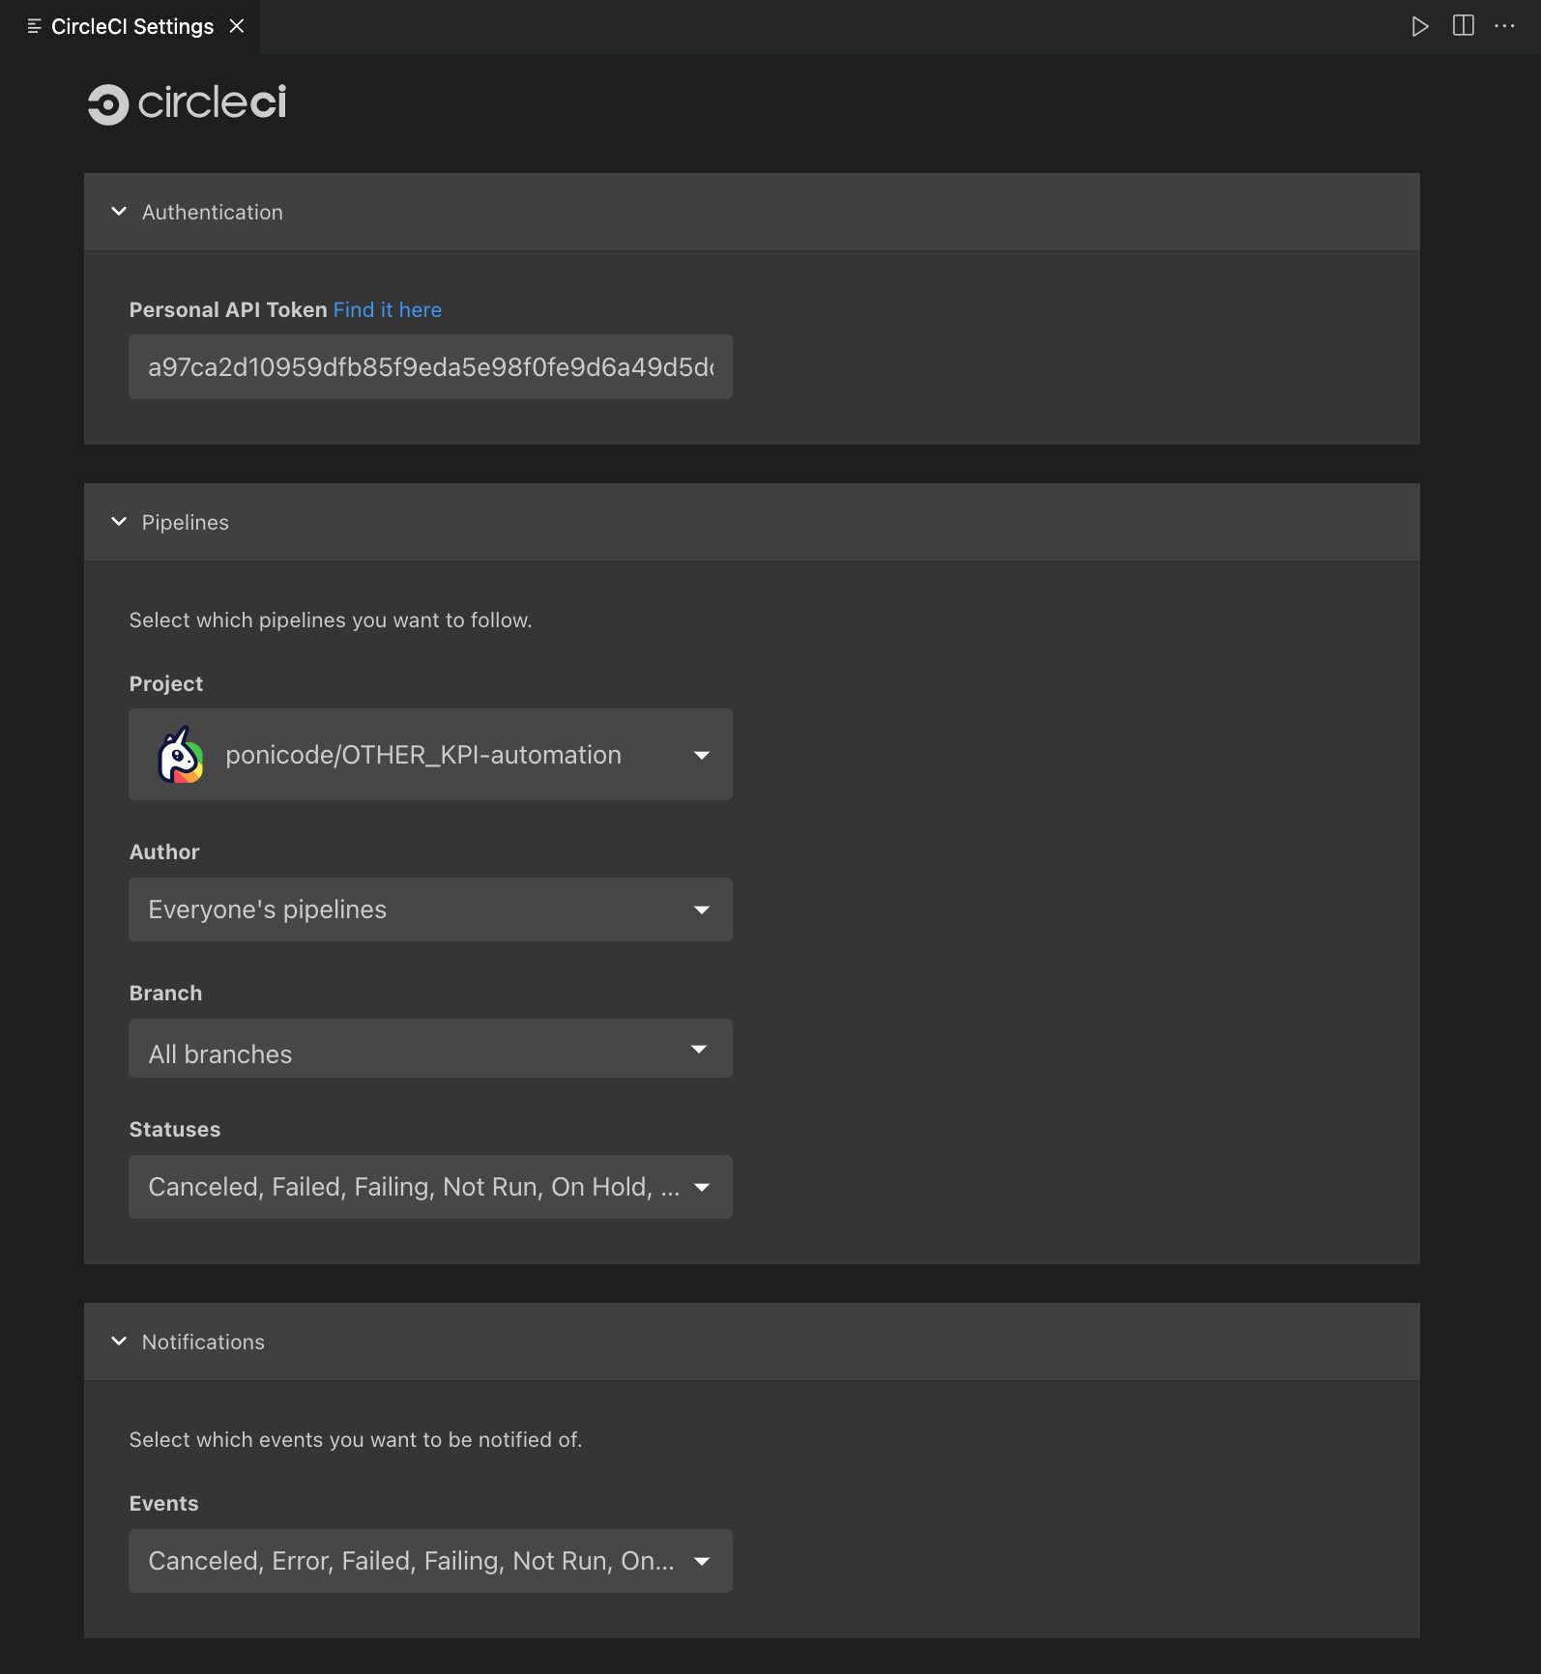Select the CircleCI Settings tab
The width and height of the screenshot is (1541, 1674).
tap(132, 26)
